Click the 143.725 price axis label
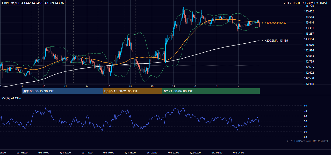 (x=309, y=6)
